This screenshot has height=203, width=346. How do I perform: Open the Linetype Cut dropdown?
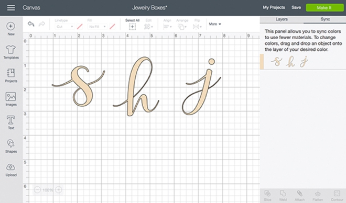(64, 27)
